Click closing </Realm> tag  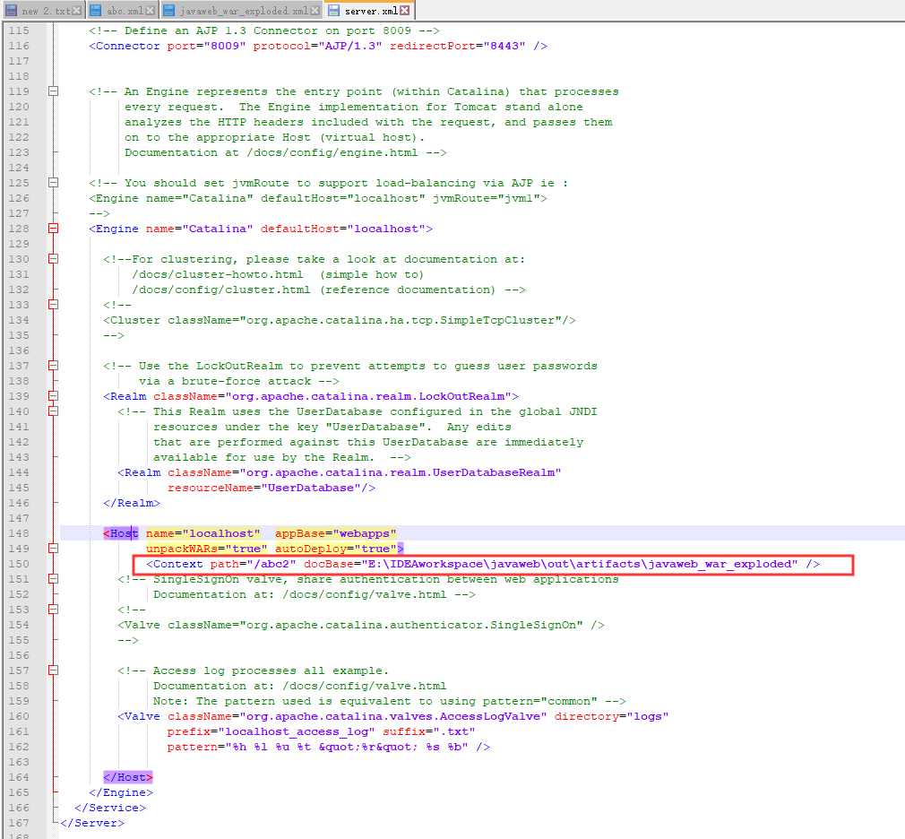tap(132, 503)
